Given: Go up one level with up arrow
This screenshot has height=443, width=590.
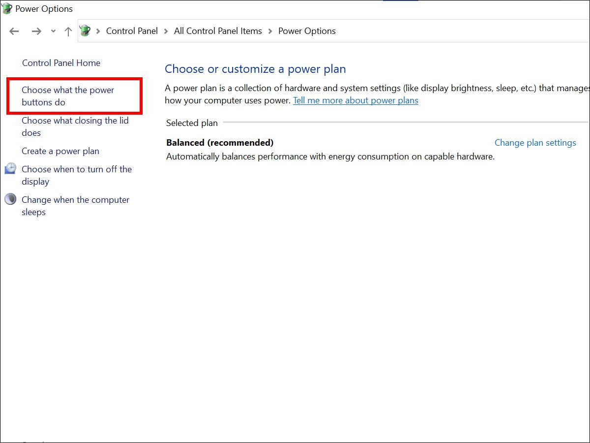Looking at the screenshot, I should pos(68,32).
